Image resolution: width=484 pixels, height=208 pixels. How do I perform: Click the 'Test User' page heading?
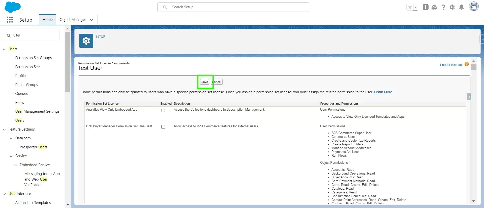pos(90,68)
